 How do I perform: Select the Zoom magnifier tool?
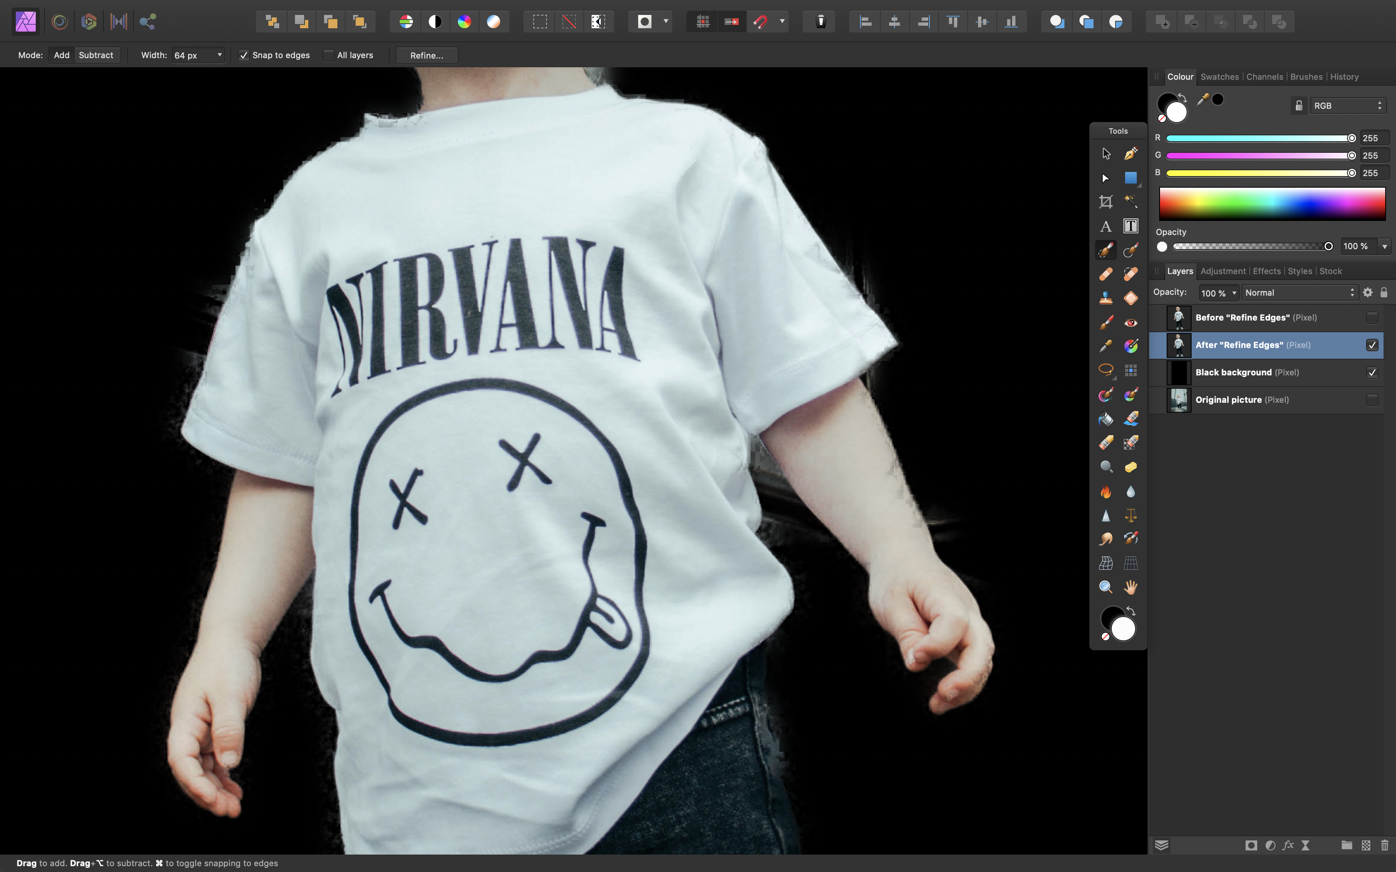click(x=1106, y=587)
